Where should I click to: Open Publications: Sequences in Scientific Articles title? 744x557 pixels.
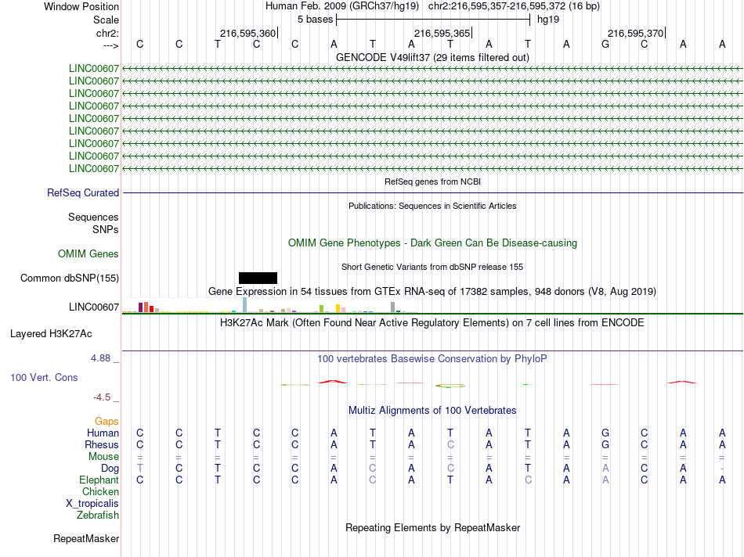click(x=432, y=206)
